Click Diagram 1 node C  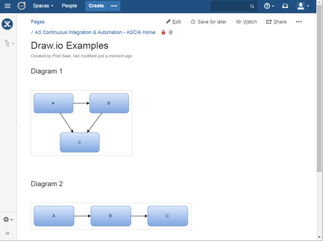click(x=80, y=142)
